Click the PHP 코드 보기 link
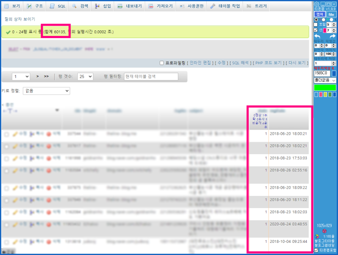 (x=268, y=62)
